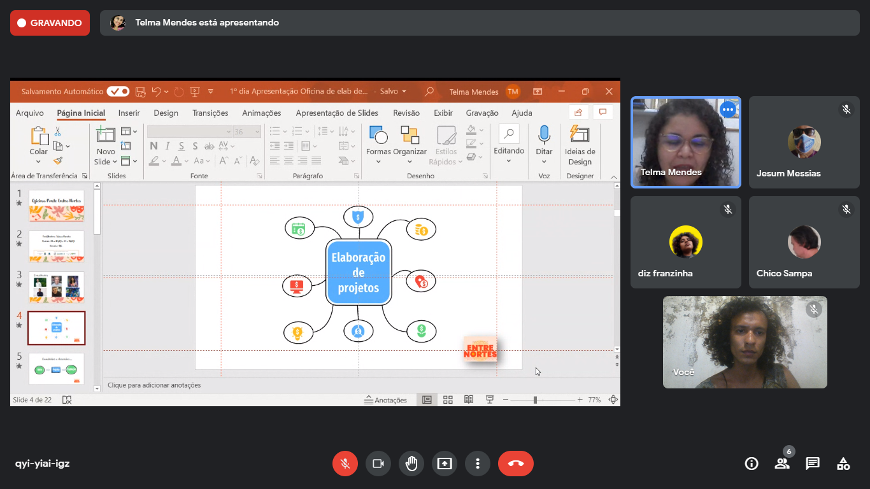Screen dimensions: 870x489
Task: Click the present screen button
Action: (445, 464)
